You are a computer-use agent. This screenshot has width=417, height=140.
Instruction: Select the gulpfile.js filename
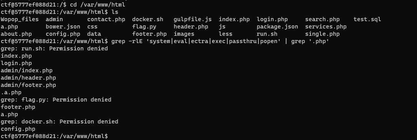193,20
